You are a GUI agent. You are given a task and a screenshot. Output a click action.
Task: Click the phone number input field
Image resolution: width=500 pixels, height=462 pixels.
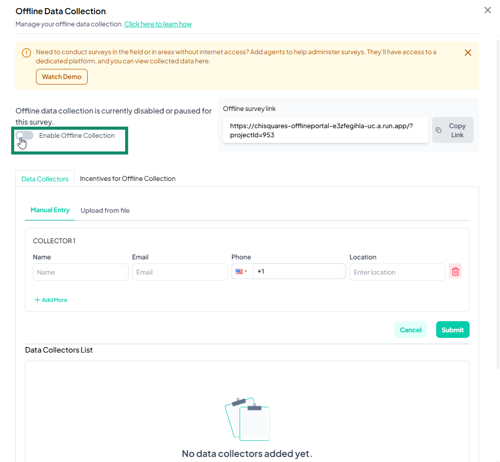299,272
